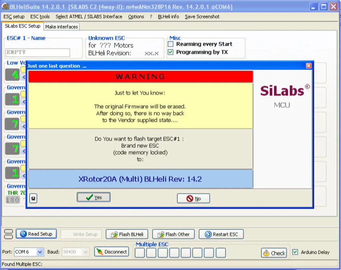Open the COM port dropdown
341x270 pixels.
(40, 252)
